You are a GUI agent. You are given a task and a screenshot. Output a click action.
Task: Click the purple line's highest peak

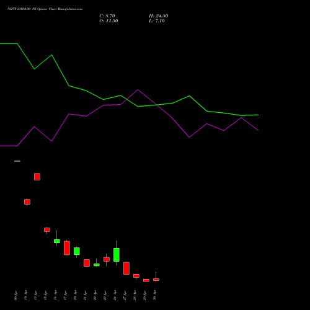[138, 90]
